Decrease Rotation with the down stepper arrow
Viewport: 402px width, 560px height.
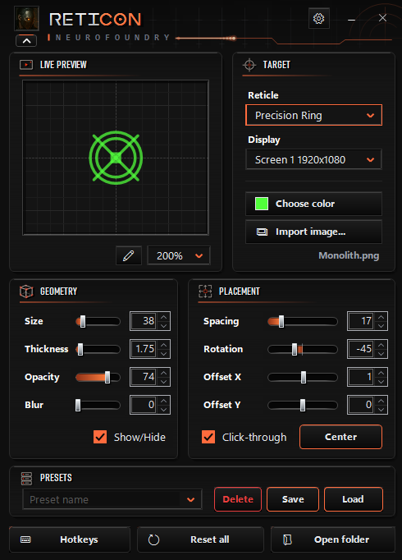[381, 353]
